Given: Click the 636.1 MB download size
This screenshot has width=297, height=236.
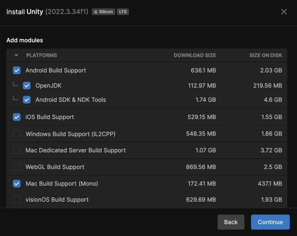Looking at the screenshot, I should point(203,70).
